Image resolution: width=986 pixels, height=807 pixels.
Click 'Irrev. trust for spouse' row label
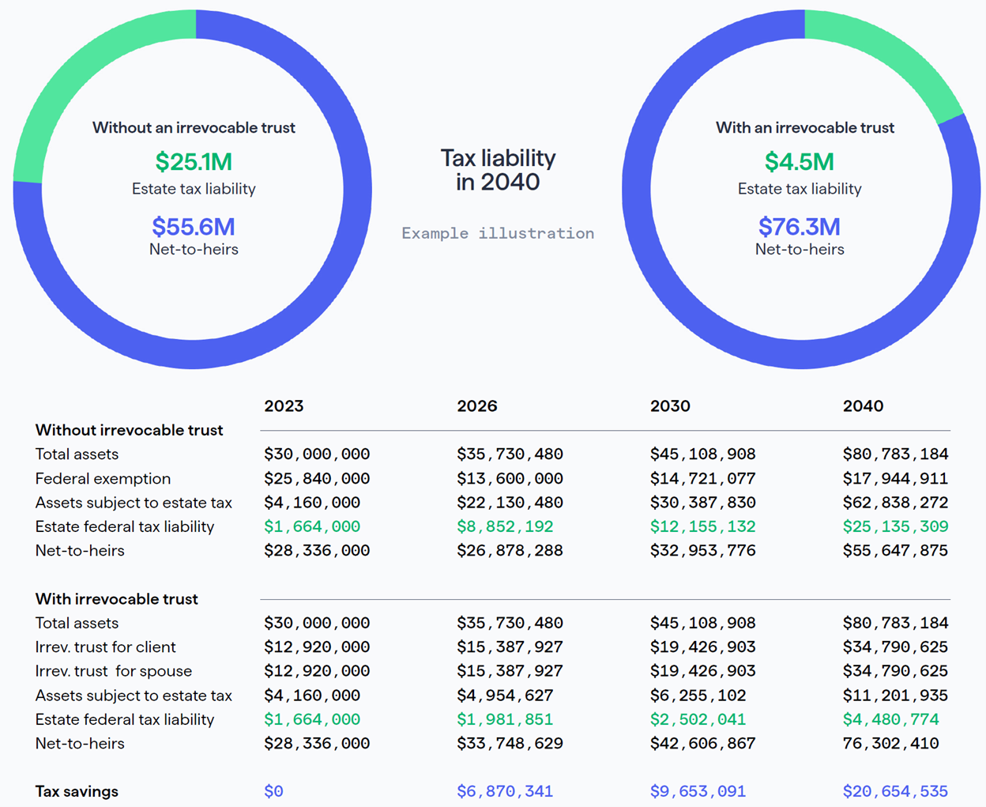click(114, 671)
